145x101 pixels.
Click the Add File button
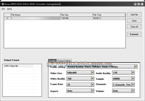tap(134, 15)
